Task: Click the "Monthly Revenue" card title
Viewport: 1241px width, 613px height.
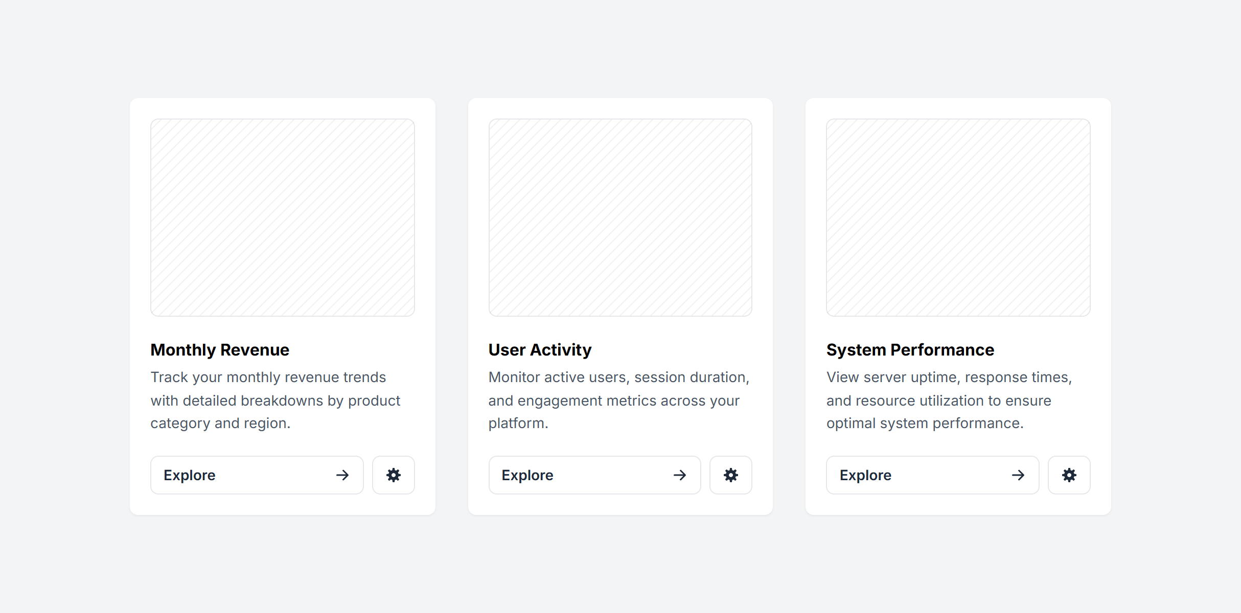Action: pyautogui.click(x=220, y=350)
